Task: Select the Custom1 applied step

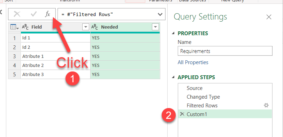Action: click(x=225, y=114)
